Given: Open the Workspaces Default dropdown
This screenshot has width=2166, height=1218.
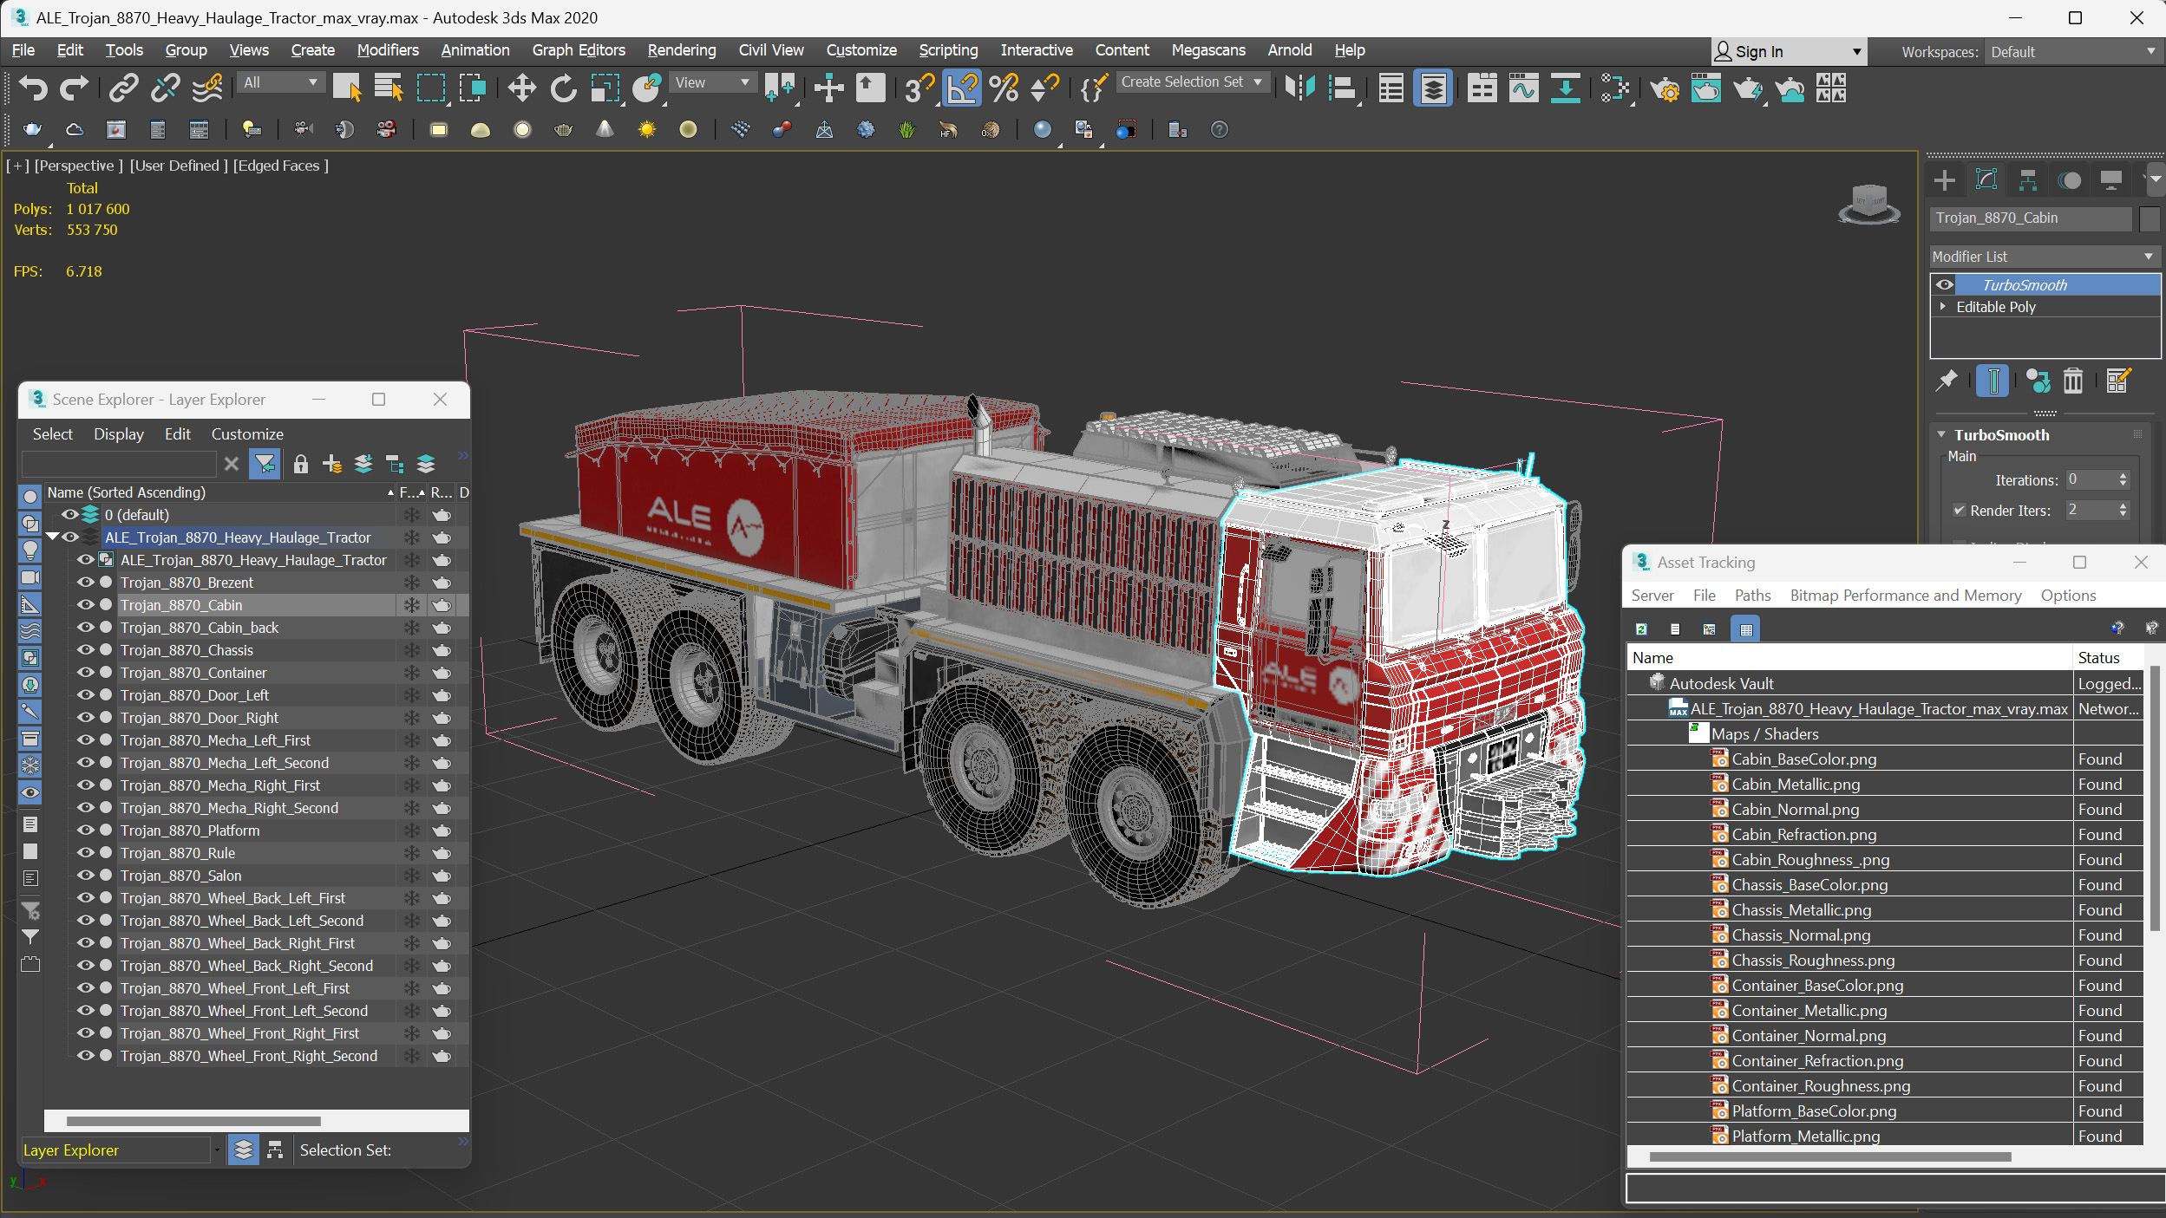Looking at the screenshot, I should (x=2072, y=52).
